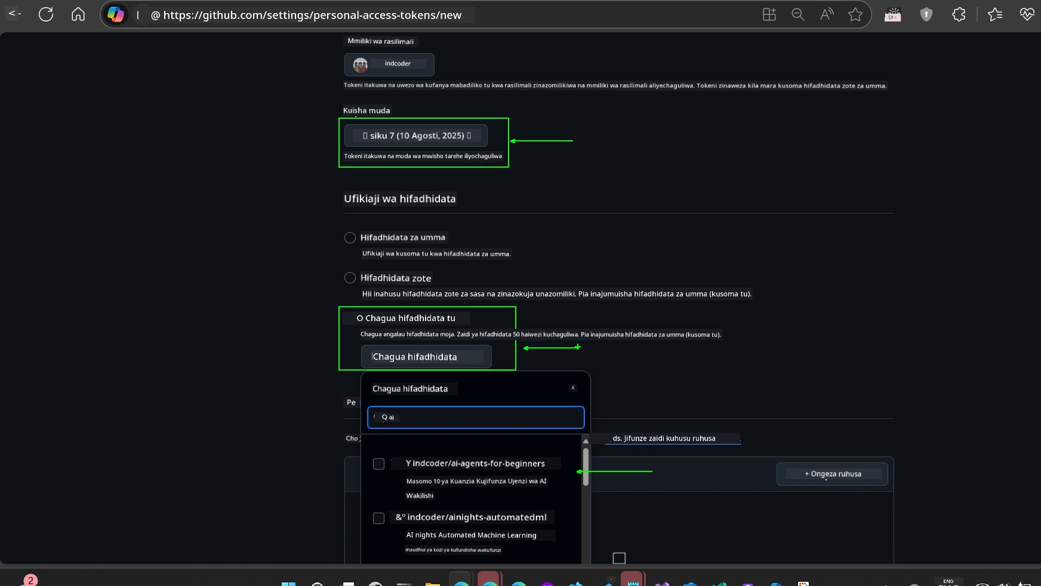Click the repository search input showing ai
The height and width of the screenshot is (586, 1041).
[x=475, y=417]
